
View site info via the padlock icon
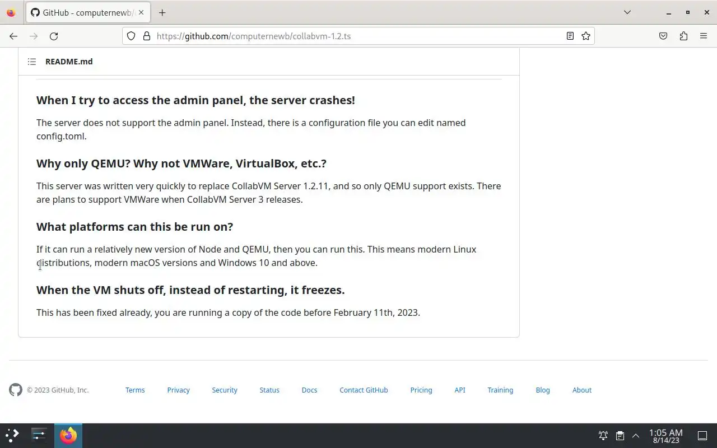pos(147,36)
